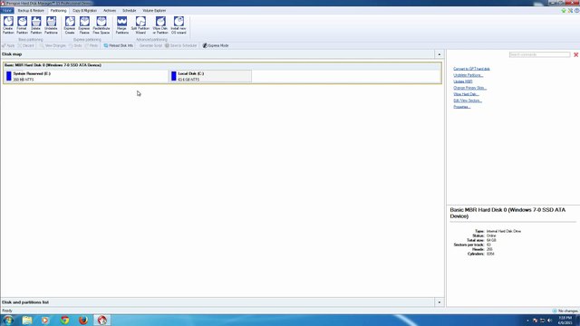This screenshot has height=326, width=580.
Task: Clear search with red X icon
Action: point(576,54)
